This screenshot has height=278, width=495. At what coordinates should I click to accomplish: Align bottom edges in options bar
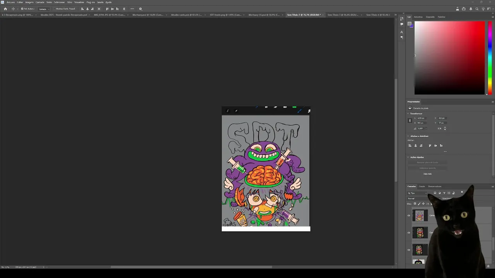click(x=117, y=9)
